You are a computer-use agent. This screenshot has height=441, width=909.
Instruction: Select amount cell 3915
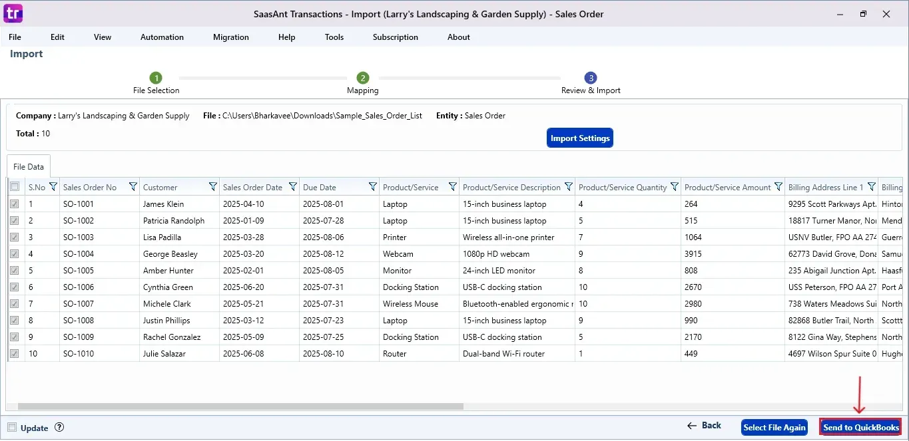click(733, 254)
